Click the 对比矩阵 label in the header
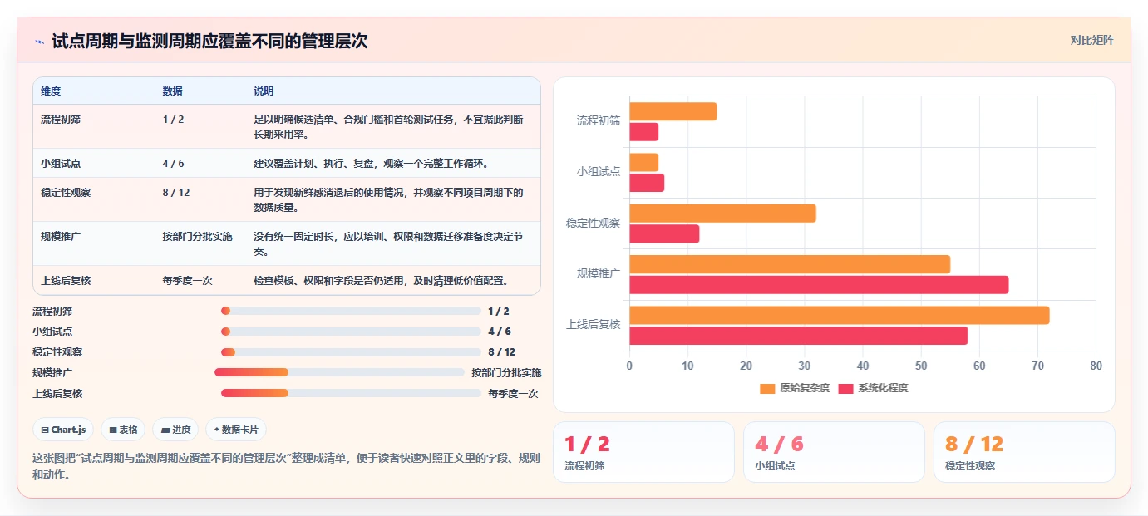This screenshot has height=516, width=1148. coord(1091,40)
